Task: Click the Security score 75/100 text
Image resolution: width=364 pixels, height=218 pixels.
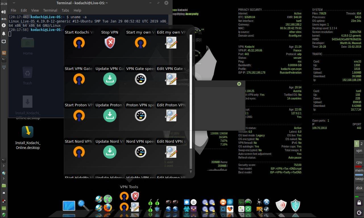Action: tap(270, 165)
